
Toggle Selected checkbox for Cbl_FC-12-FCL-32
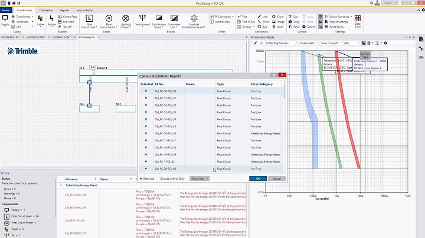146,105
